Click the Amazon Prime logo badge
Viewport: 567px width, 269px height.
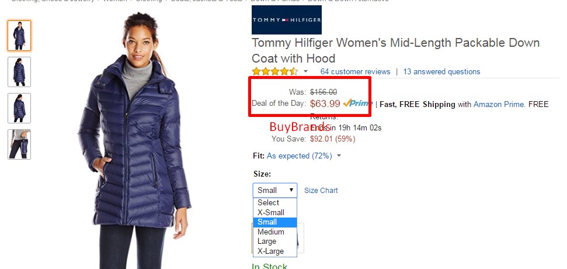[357, 103]
